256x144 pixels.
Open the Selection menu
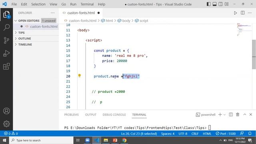point(38,4)
